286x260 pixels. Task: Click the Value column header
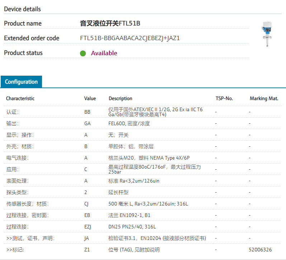point(90,99)
